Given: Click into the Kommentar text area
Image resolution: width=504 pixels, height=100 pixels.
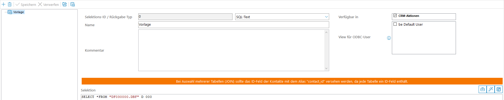Looking at the screenshot, I should 231,50.
